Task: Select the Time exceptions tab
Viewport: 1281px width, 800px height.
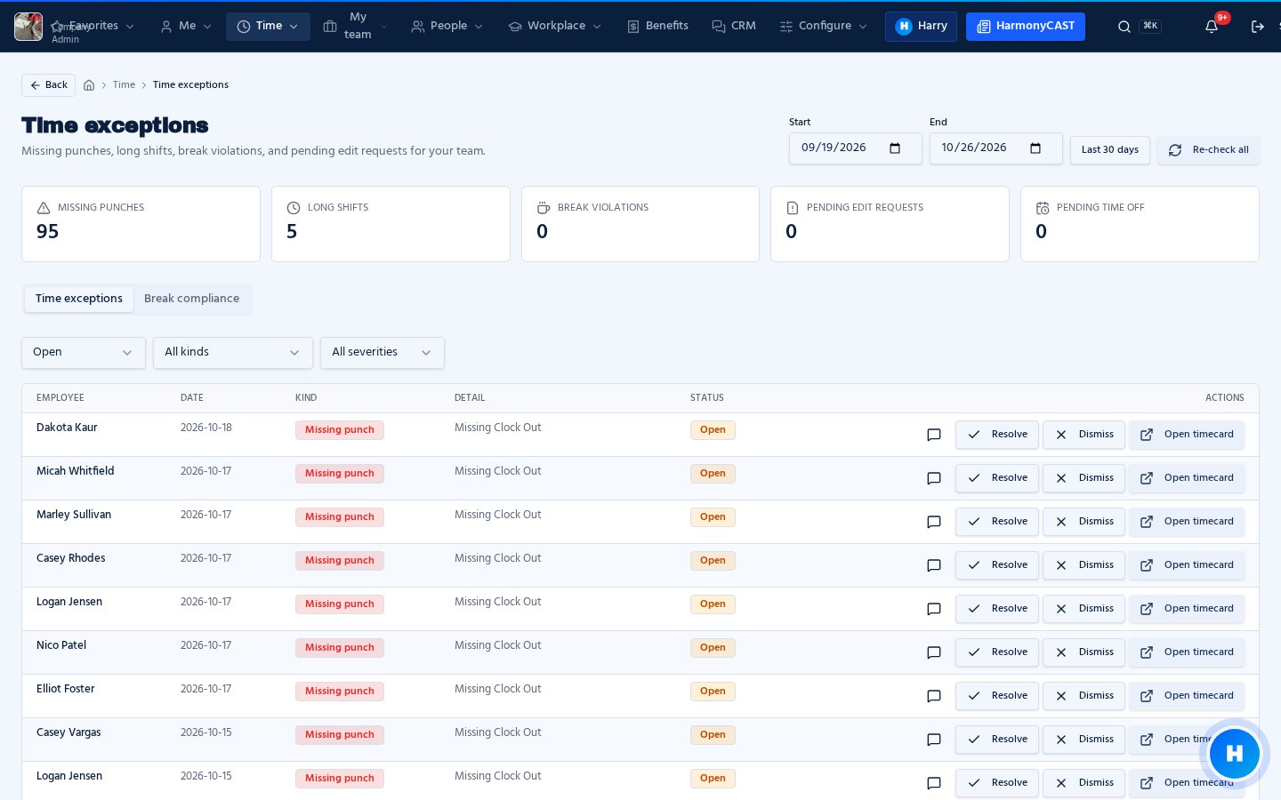Action: click(x=79, y=300)
